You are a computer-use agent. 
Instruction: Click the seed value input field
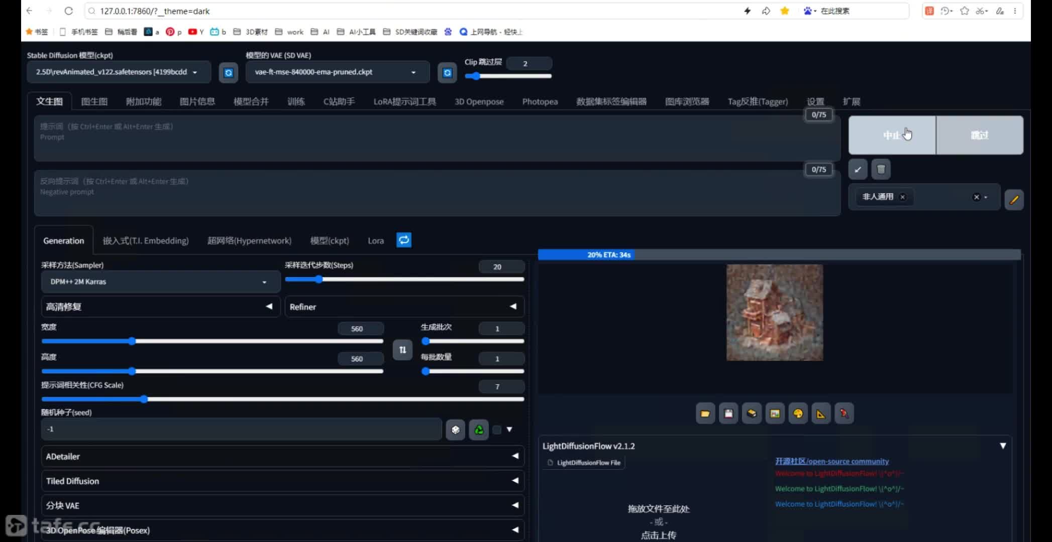click(241, 429)
